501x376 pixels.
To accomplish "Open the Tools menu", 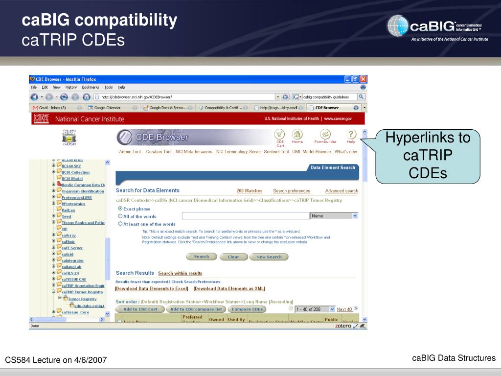I will coord(108,87).
